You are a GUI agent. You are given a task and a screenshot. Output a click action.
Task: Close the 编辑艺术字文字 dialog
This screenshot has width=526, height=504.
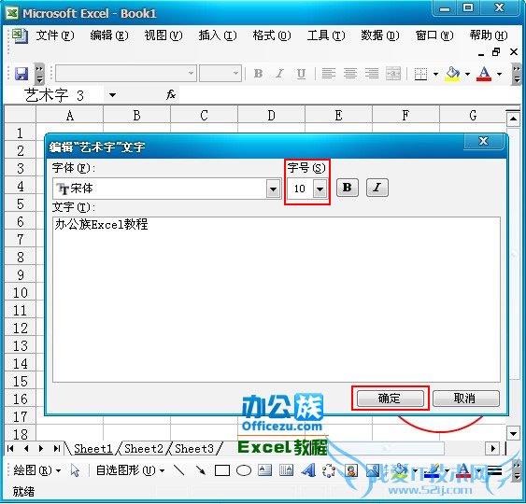(483, 141)
